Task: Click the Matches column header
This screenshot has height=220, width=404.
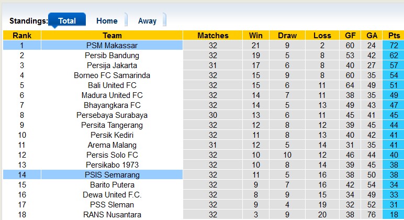Action: click(213, 36)
